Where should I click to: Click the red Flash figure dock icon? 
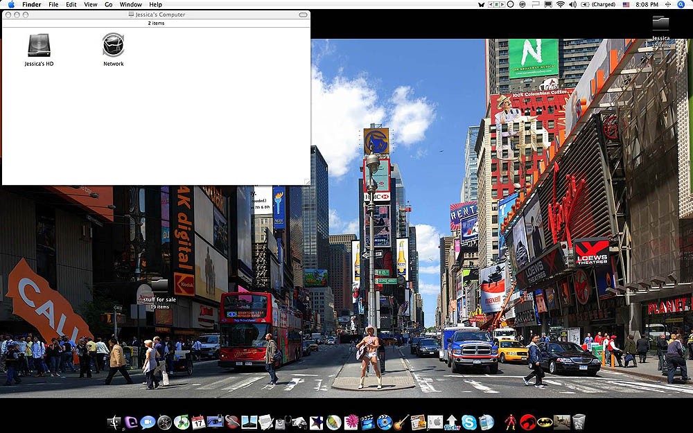coord(511,423)
